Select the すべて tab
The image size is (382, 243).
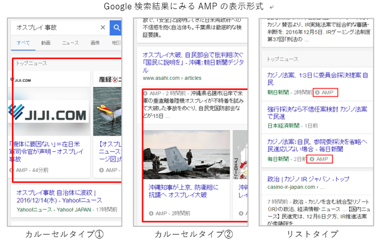point(23,43)
